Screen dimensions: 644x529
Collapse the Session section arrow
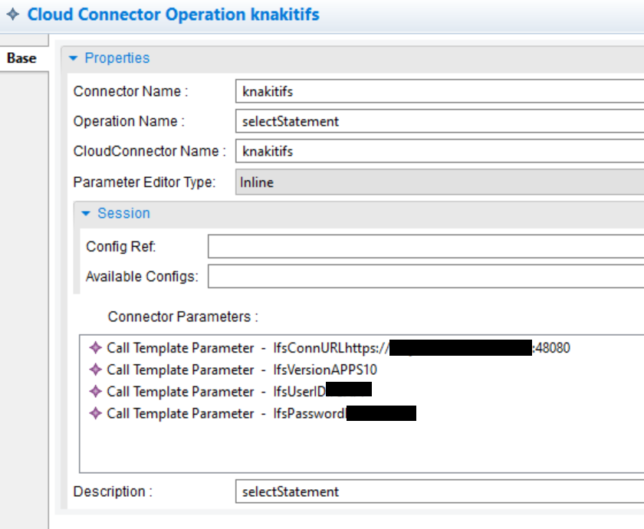[x=86, y=213]
